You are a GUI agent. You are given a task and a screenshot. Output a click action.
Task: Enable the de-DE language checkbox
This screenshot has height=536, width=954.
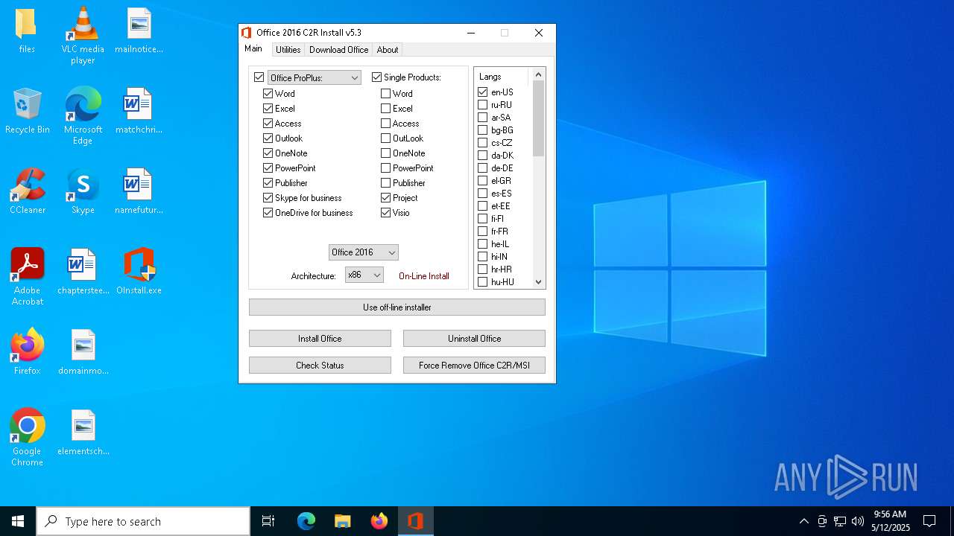(x=483, y=168)
